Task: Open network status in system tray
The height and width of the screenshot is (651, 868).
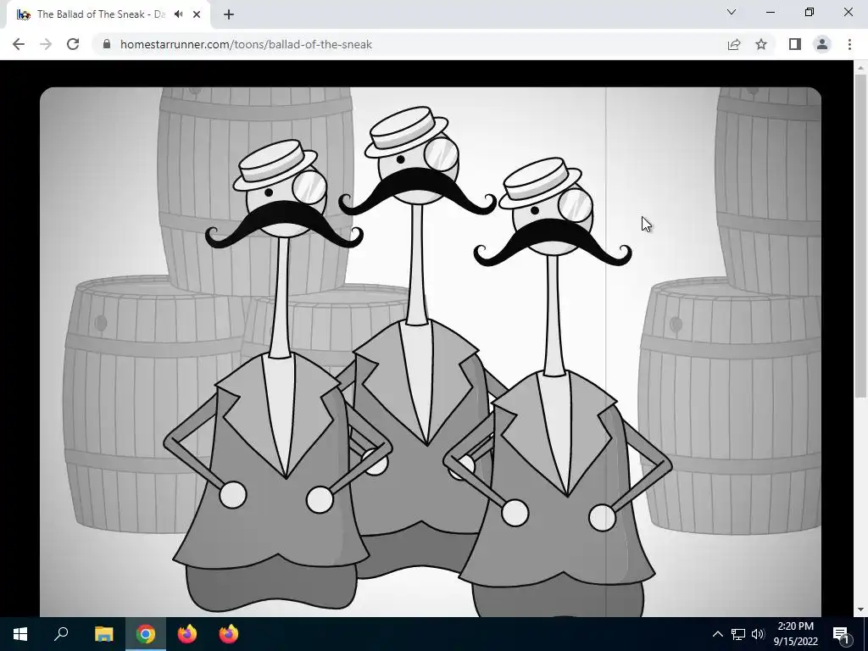Action: (x=738, y=634)
